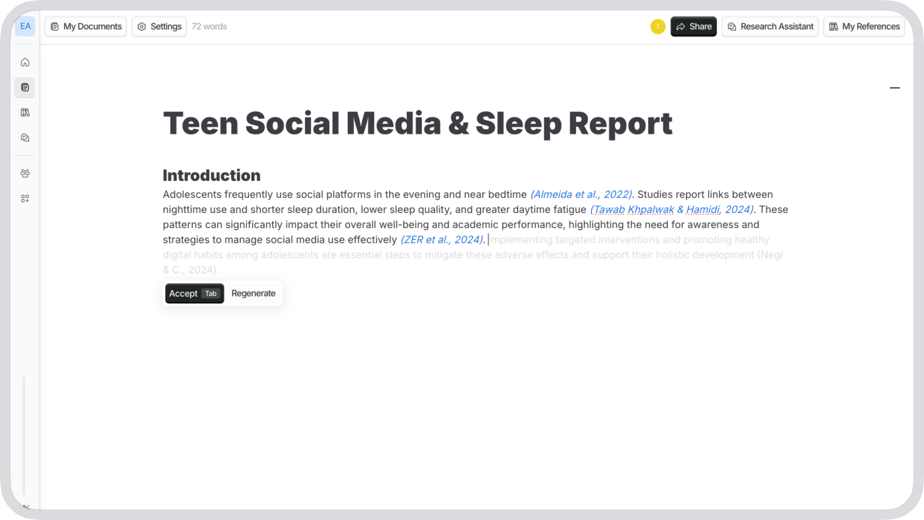Open the Settings button
The height and width of the screenshot is (520, 924).
point(159,26)
